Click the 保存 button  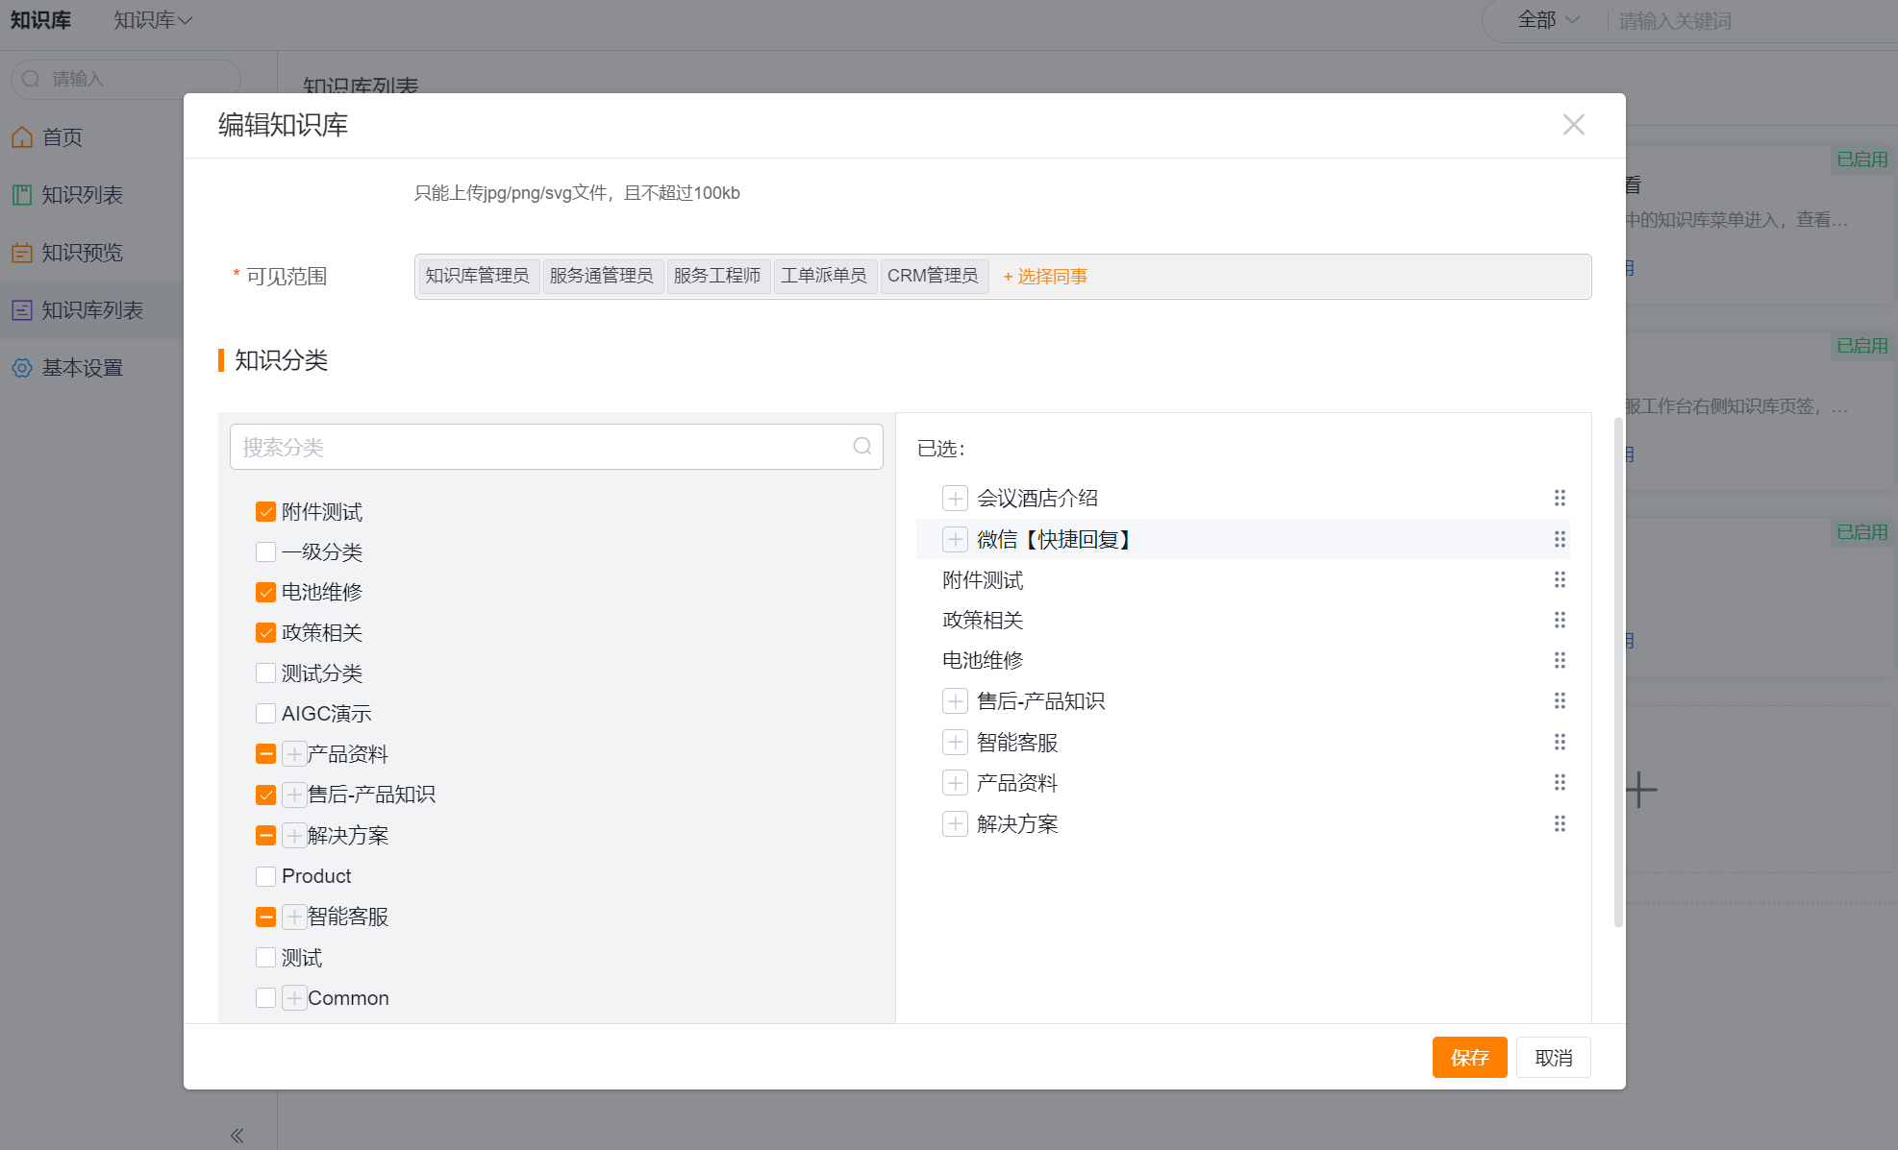point(1469,1057)
